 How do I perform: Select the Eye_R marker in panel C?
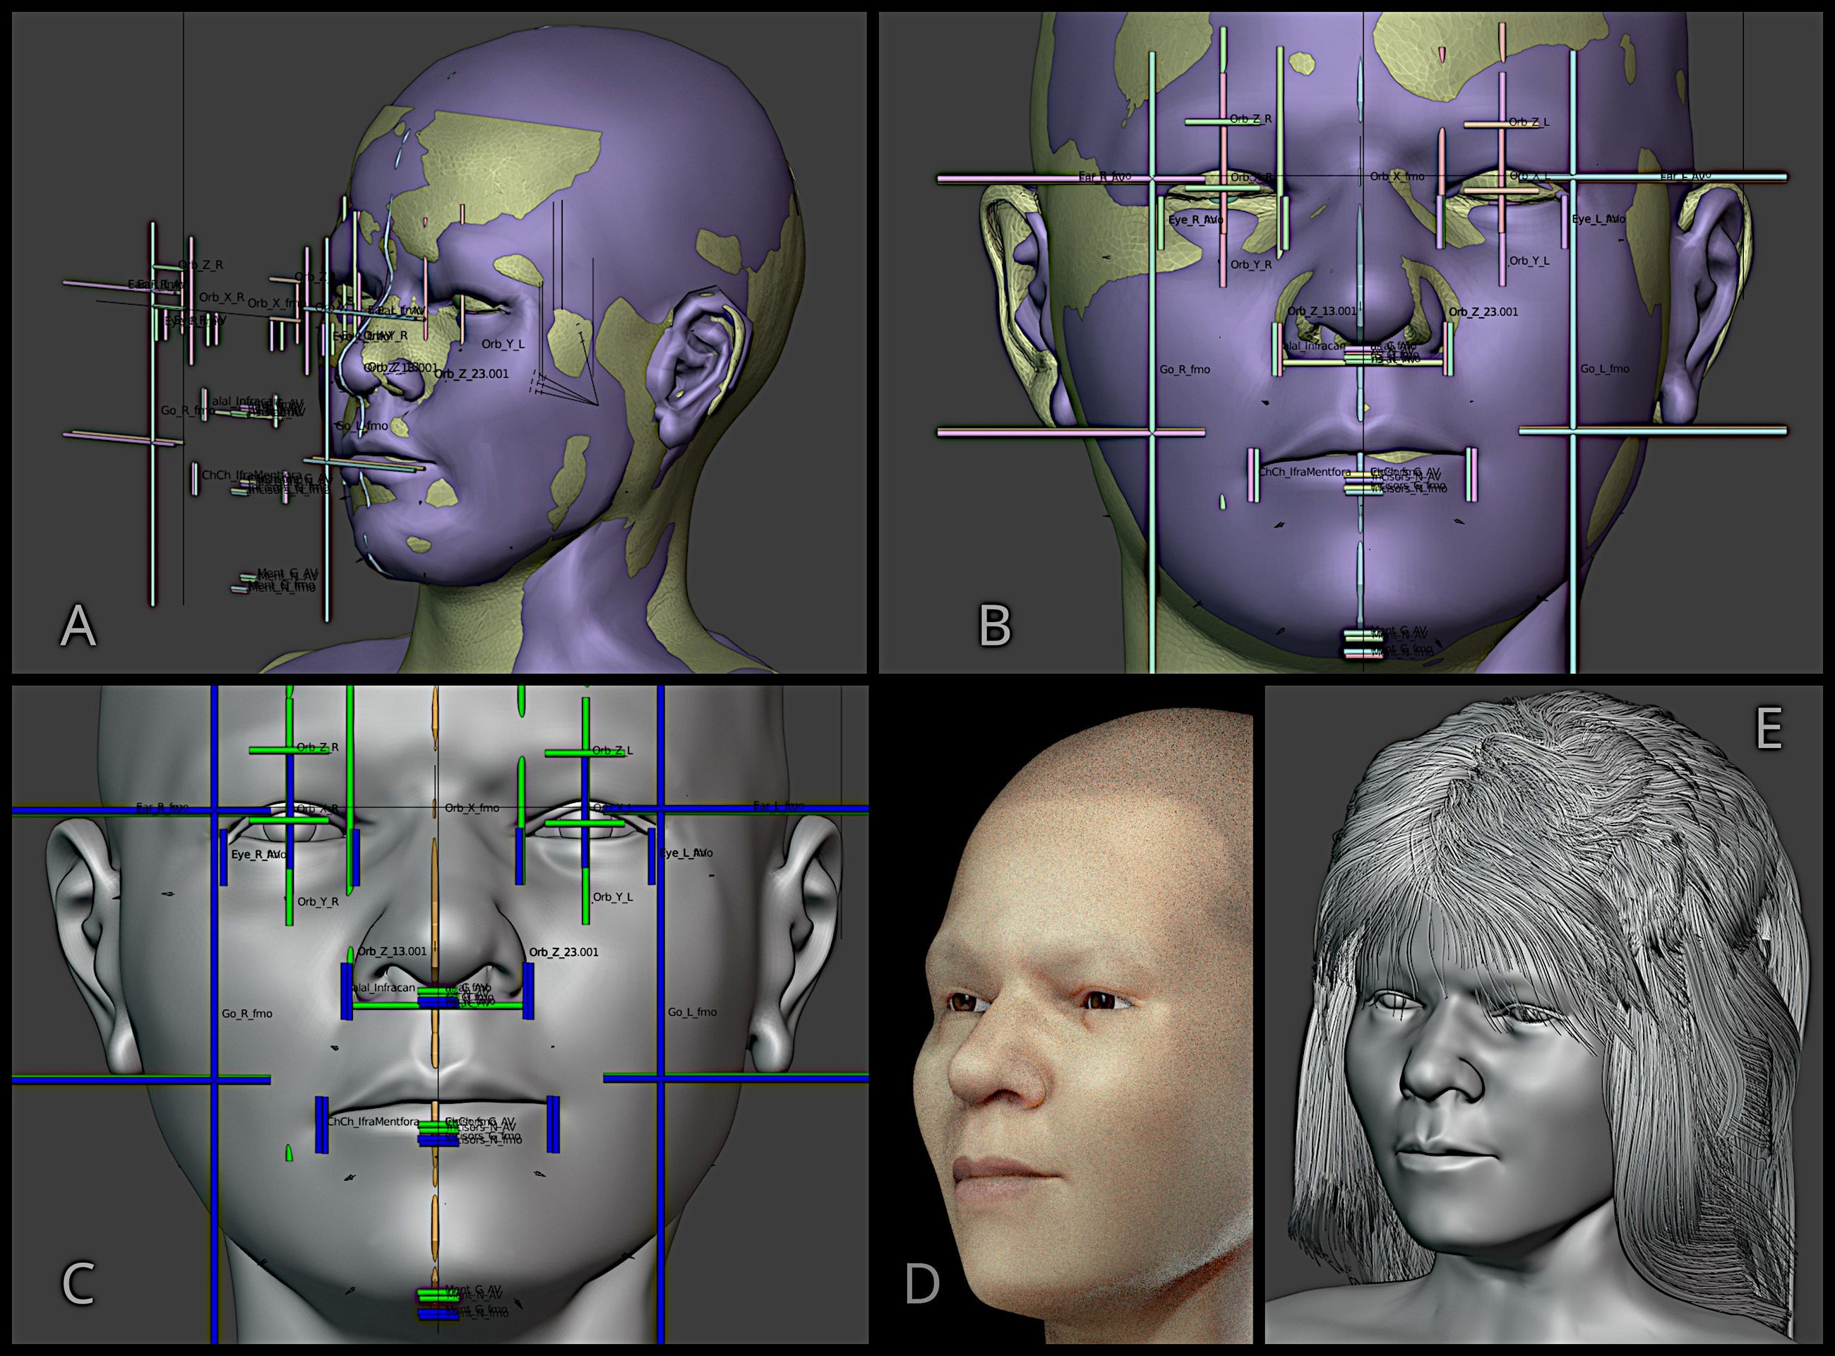[x=259, y=855]
